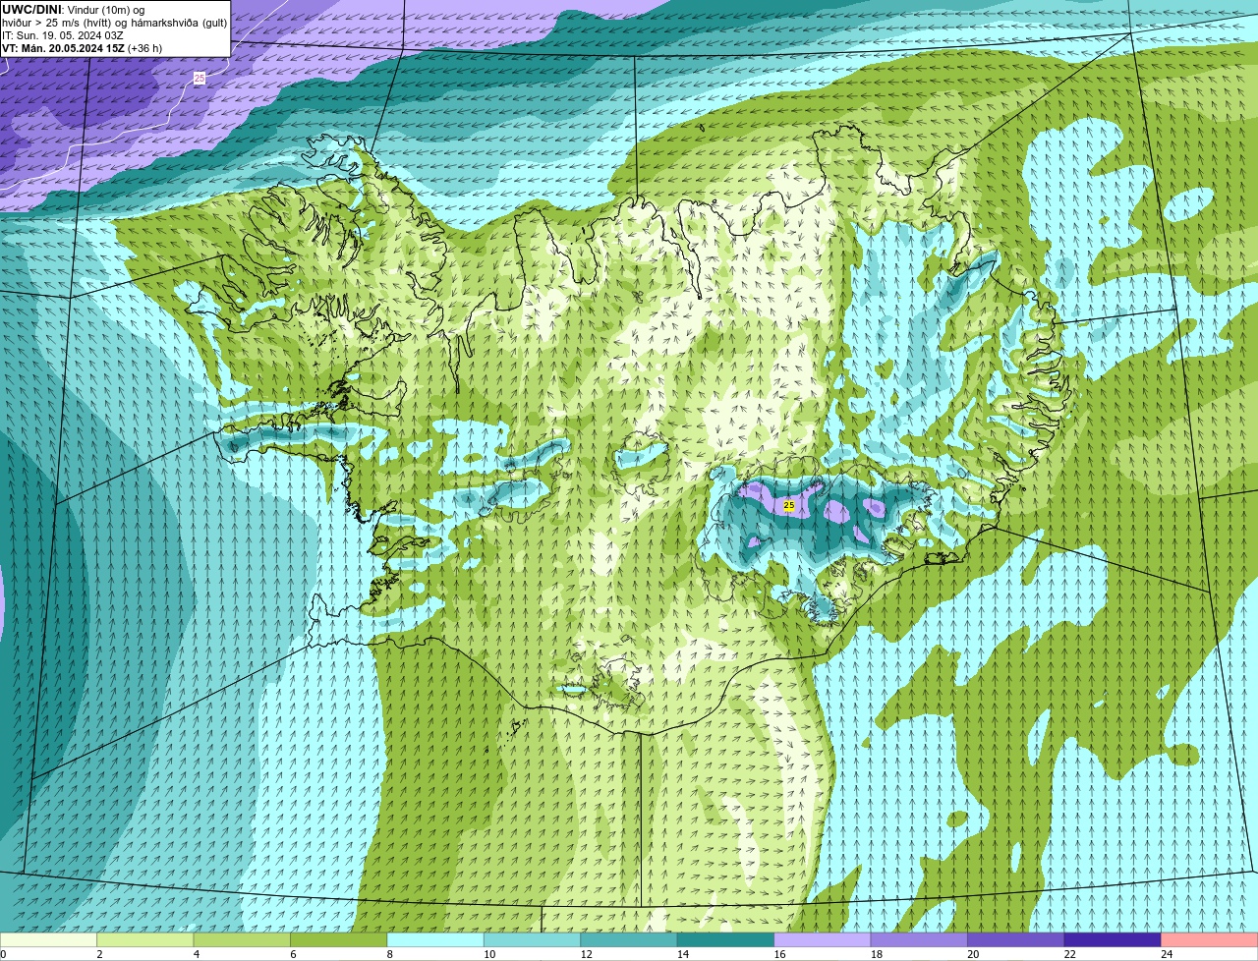
Task: Click the legend tick label '16'
Action: point(779,954)
